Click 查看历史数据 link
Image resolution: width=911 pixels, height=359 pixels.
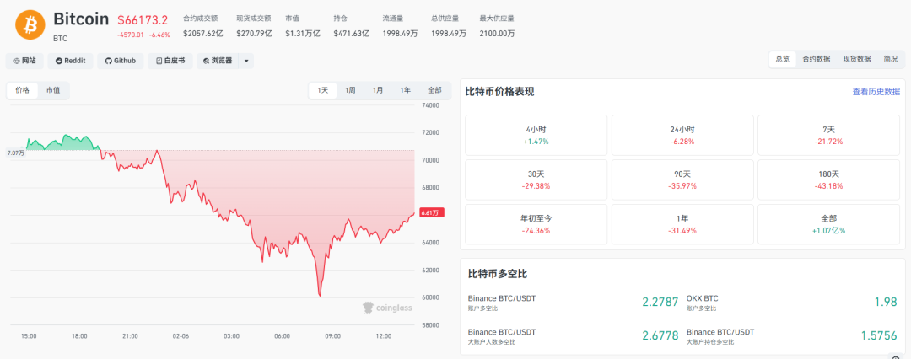pos(876,92)
